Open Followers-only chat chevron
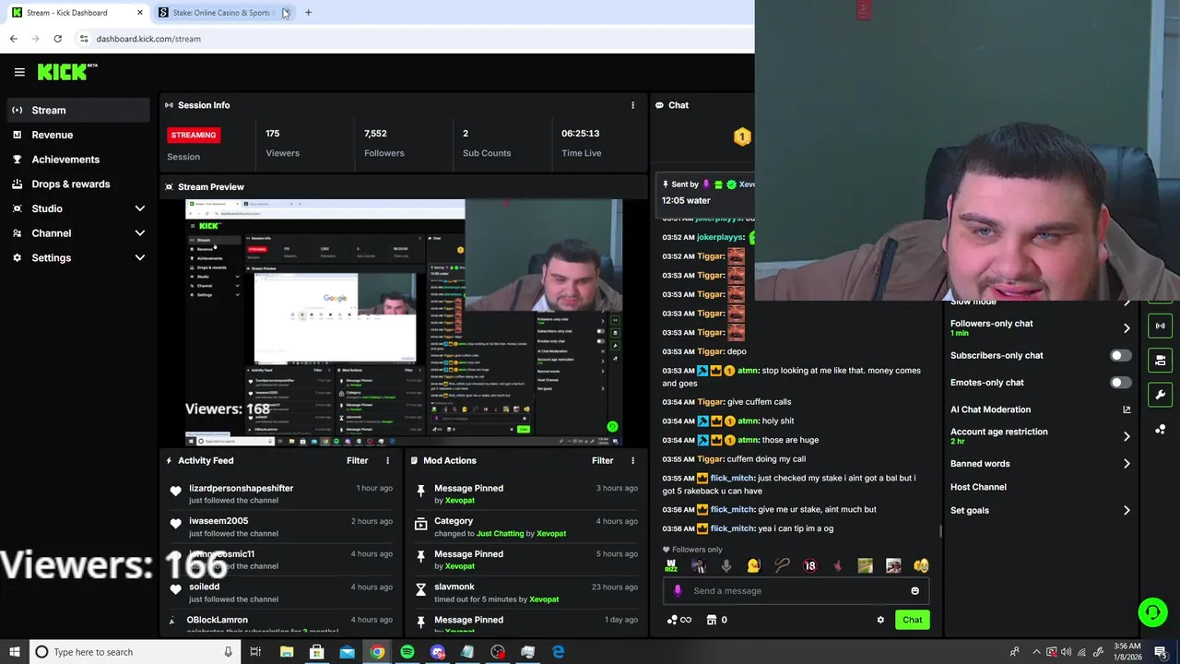The width and height of the screenshot is (1180, 664). point(1127,328)
